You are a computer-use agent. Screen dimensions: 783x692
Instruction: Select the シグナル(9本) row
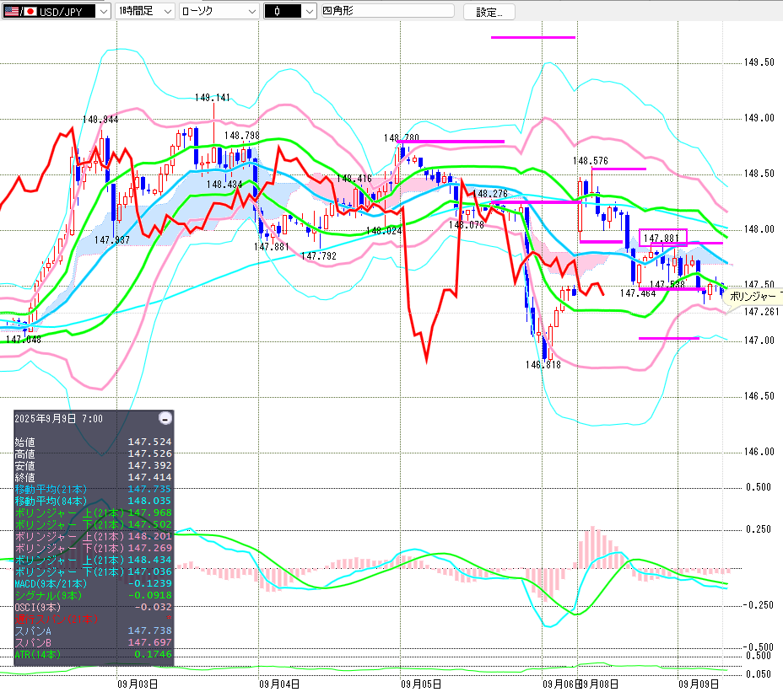click(x=94, y=596)
